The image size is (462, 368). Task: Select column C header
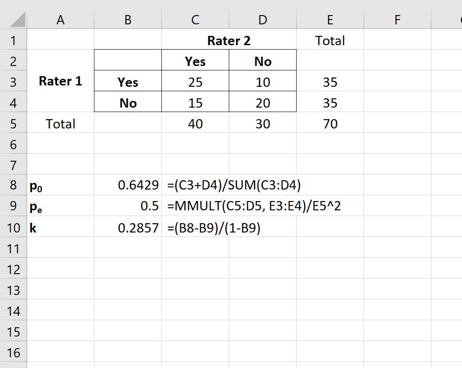(195, 20)
